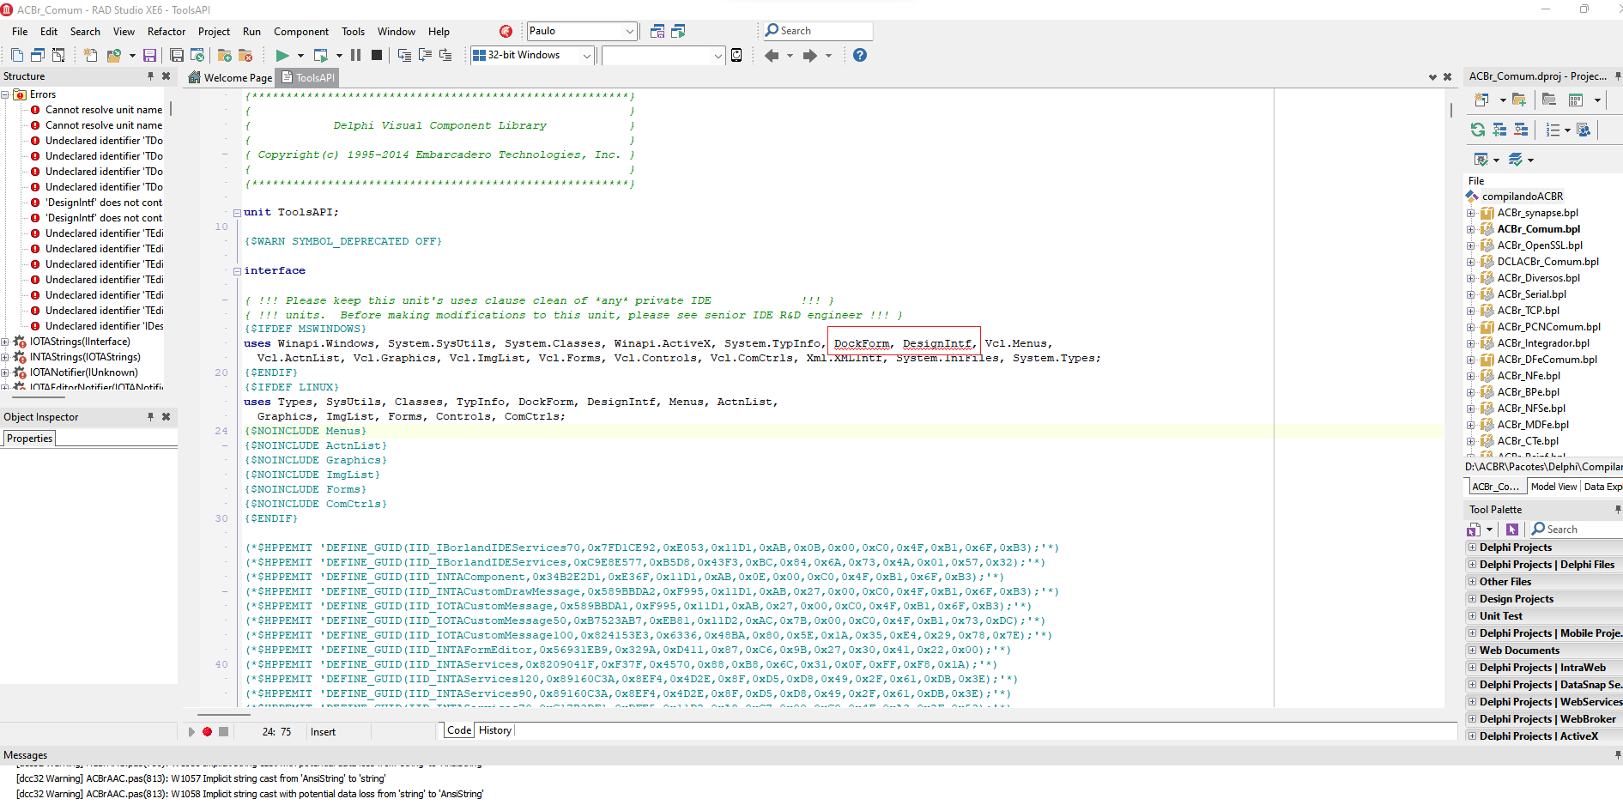
Task: Click the Program Reset stop square icon
Action: coord(376,56)
